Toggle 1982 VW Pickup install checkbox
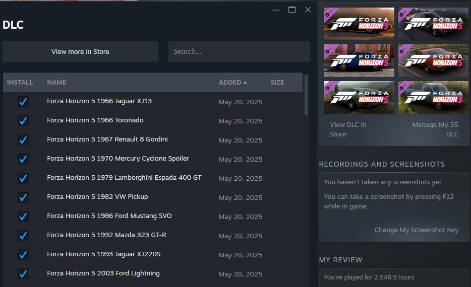Screen dimensions: 471x287 [x=23, y=197]
